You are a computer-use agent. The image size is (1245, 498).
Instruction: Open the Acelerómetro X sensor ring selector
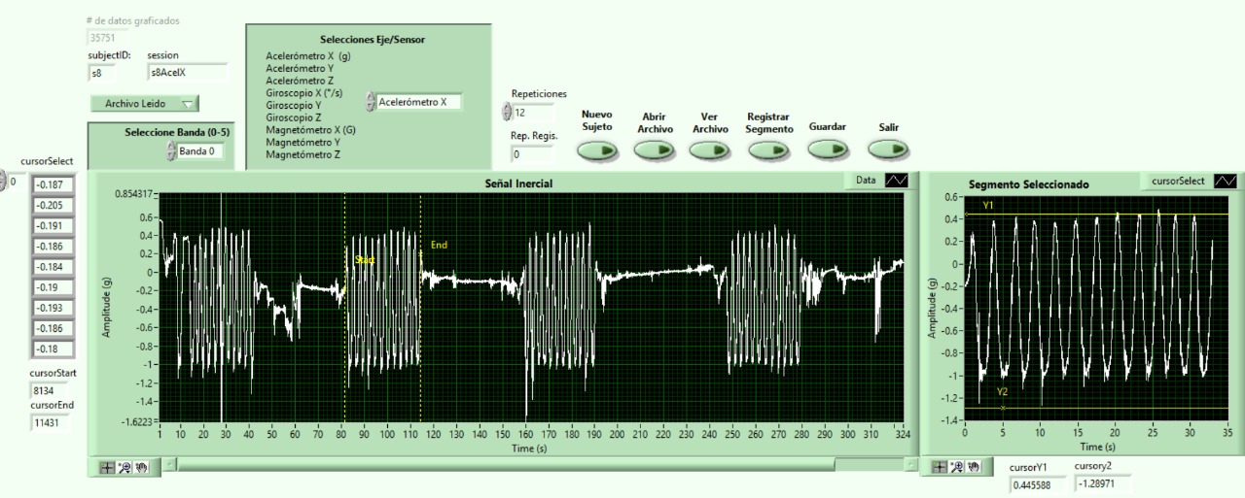coord(419,101)
